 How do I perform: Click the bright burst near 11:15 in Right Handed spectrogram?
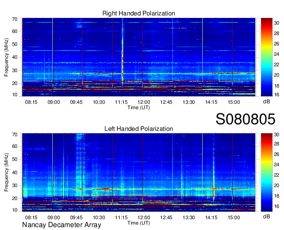[x=123, y=52]
